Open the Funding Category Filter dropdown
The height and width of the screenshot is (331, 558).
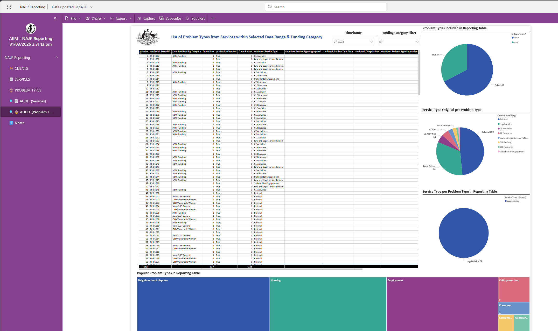coord(399,42)
